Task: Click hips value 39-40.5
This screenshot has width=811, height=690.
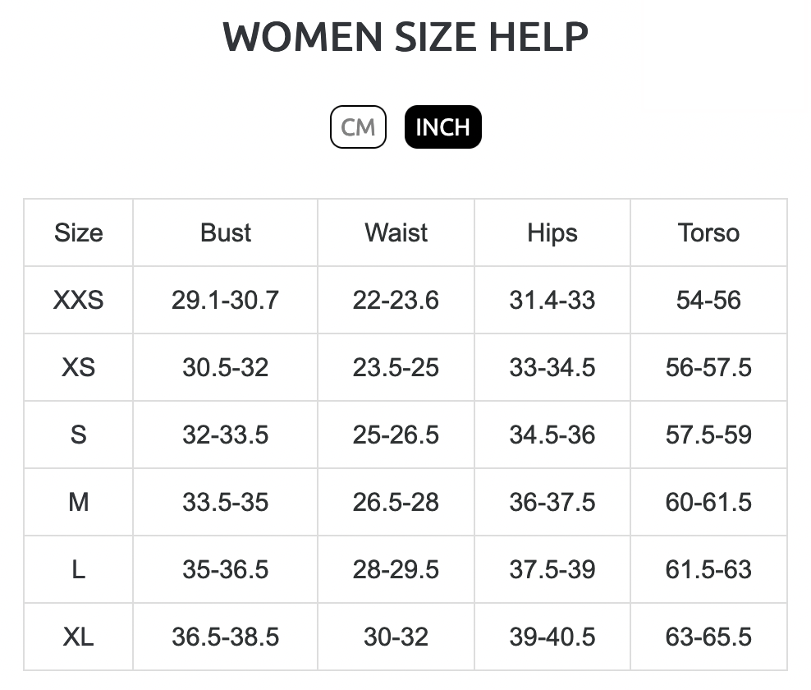Action: [x=552, y=636]
